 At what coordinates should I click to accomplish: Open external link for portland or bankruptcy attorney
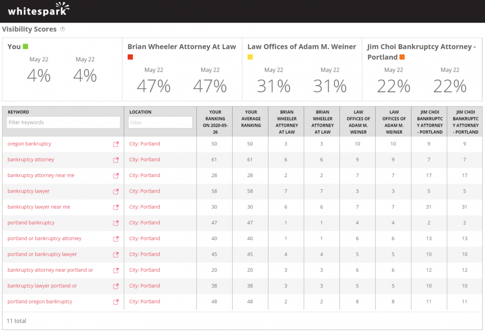[116, 239]
